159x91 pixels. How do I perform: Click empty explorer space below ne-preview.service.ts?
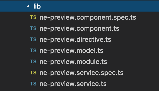(79, 90)
